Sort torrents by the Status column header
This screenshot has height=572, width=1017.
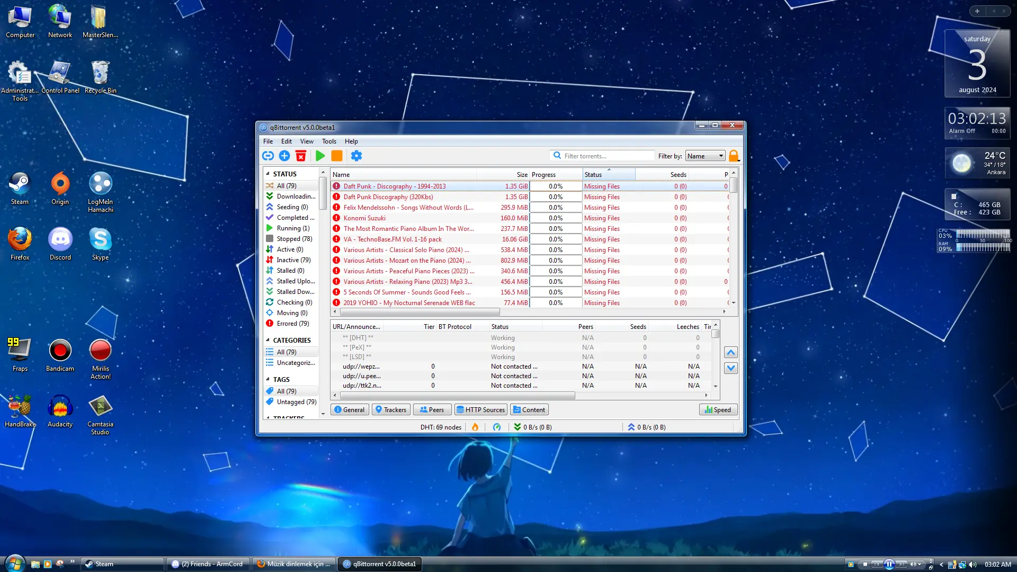click(x=609, y=174)
